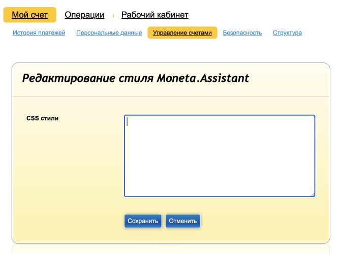Click the divider line under the heading
339x254 pixels.
pos(171,97)
